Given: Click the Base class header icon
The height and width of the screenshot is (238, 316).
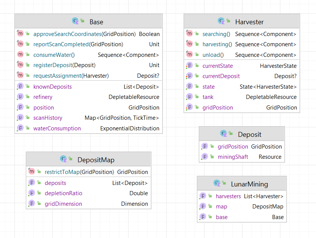Looking at the screenshot, I should tap(75, 21).
